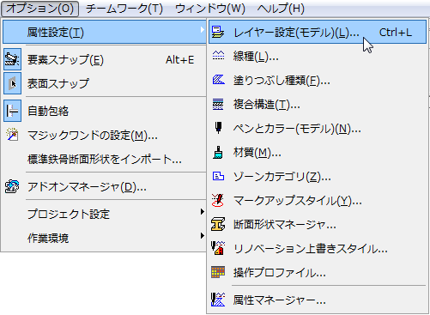Image resolution: width=430 pixels, height=315 pixels.
Task: Click the renovation override style icon
Action: pyautogui.click(x=218, y=248)
